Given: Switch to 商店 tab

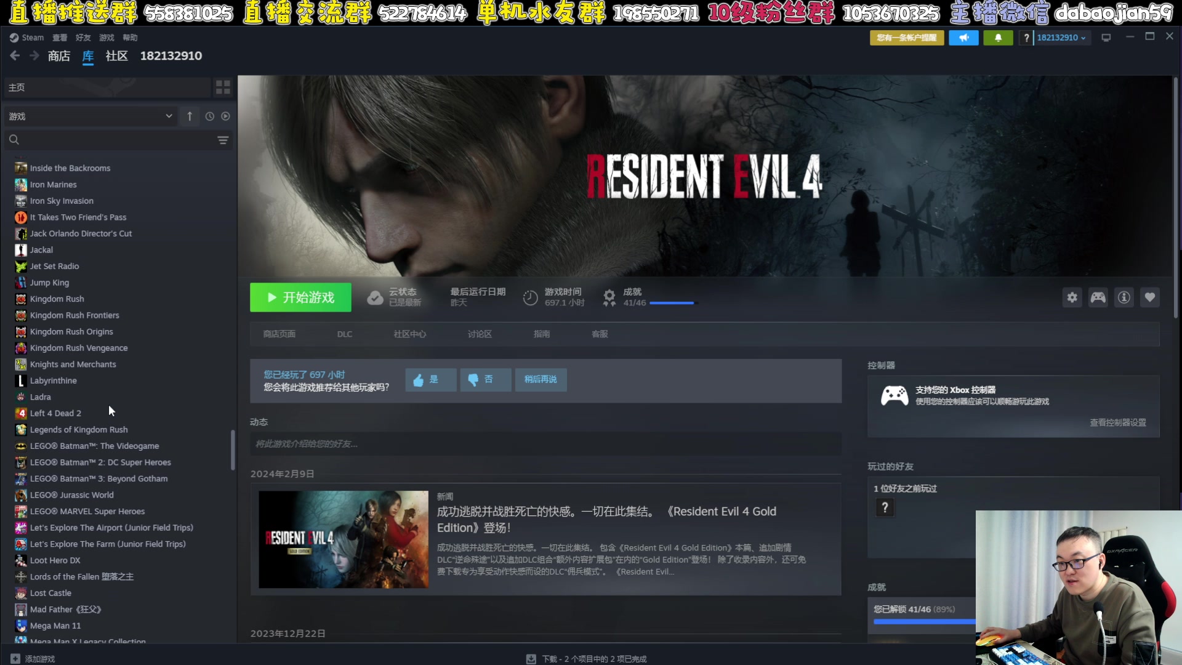Looking at the screenshot, I should [x=59, y=56].
